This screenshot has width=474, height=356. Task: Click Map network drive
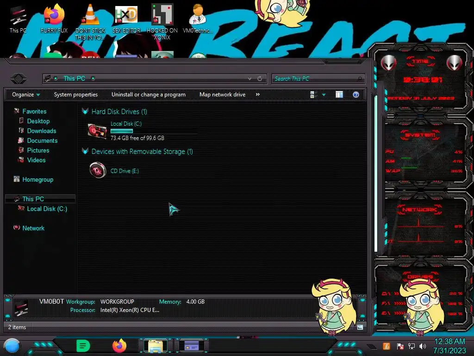pos(223,95)
